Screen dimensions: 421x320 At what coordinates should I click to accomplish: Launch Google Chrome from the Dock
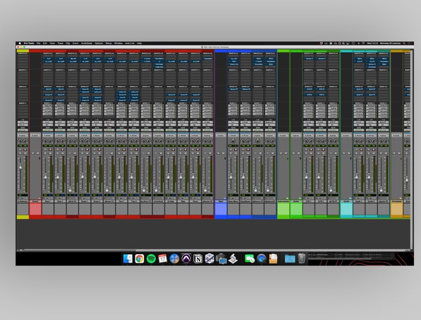click(140, 259)
